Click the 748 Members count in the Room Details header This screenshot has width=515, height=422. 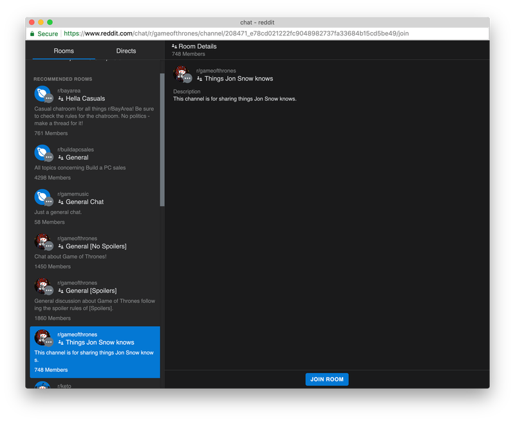[188, 54]
